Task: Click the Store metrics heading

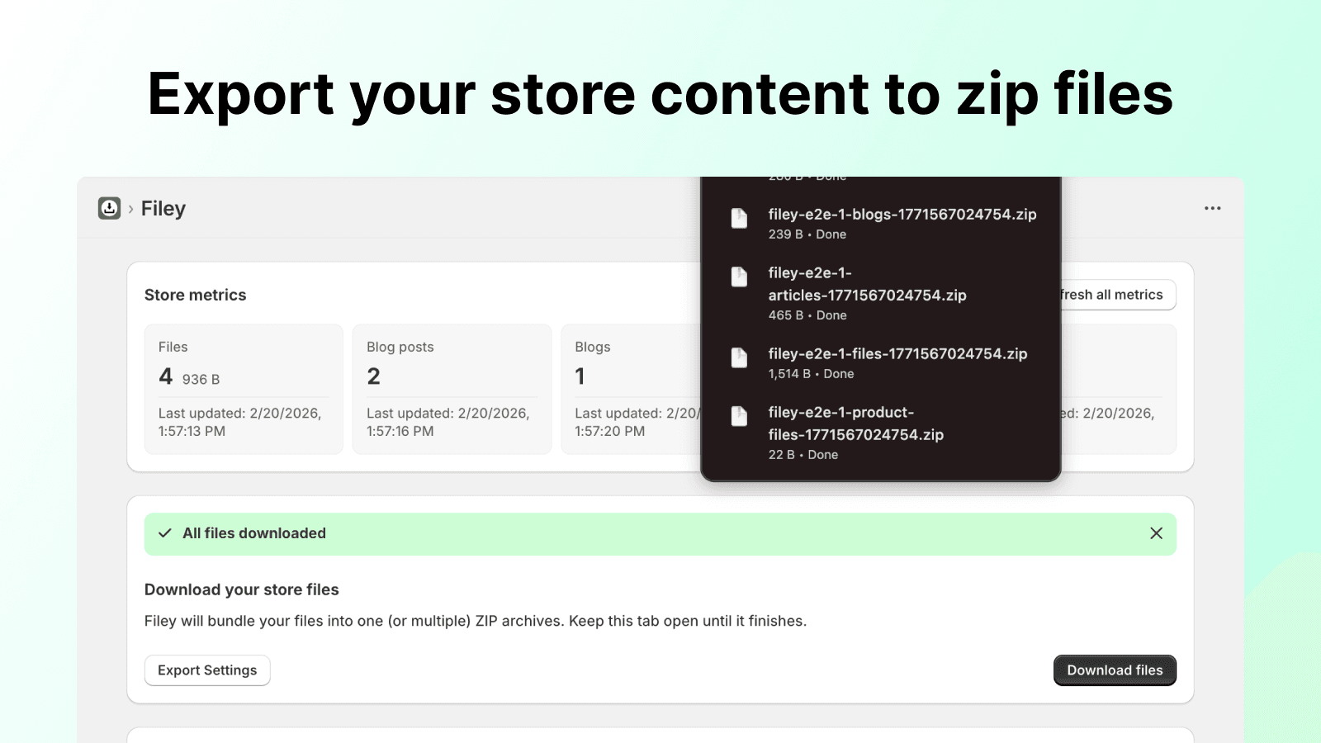Action: tap(196, 295)
